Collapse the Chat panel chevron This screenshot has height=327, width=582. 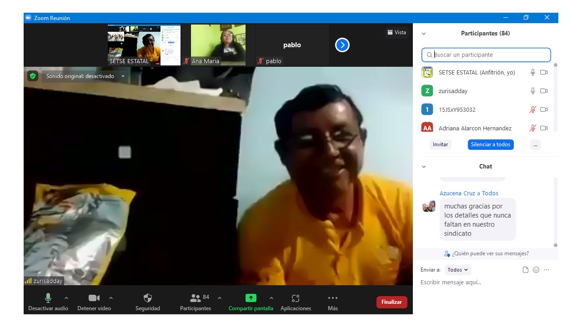424,167
